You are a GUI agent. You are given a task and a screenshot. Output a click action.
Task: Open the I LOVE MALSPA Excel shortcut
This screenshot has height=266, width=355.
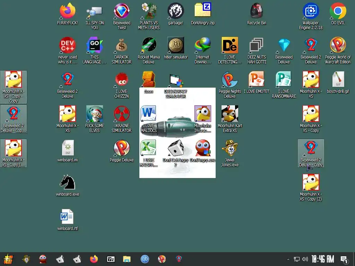point(149,153)
